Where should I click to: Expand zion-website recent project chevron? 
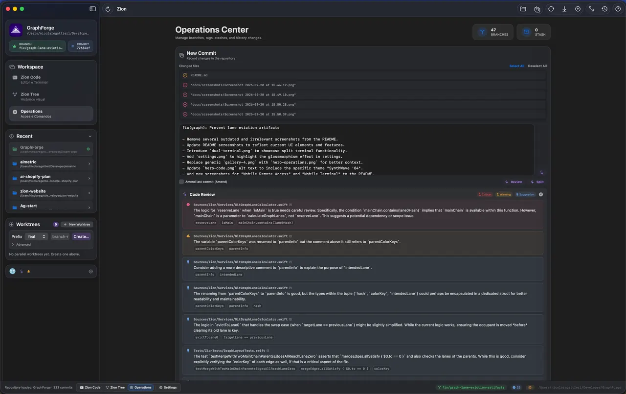pyautogui.click(x=89, y=193)
